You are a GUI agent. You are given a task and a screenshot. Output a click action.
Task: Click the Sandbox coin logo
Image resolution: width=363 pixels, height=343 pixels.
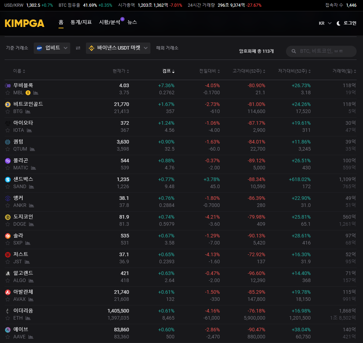tap(8, 180)
